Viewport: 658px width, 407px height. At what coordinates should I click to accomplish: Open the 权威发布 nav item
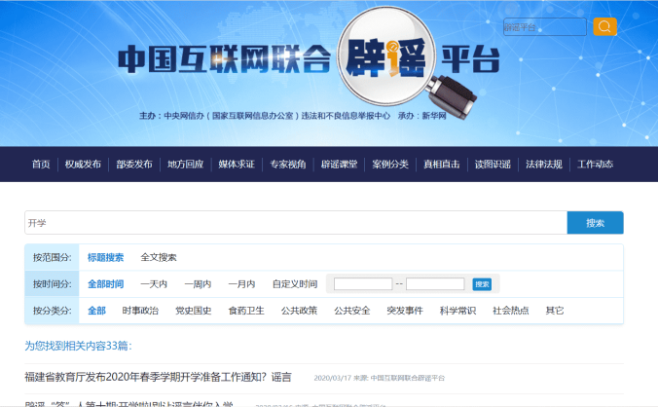click(x=83, y=164)
